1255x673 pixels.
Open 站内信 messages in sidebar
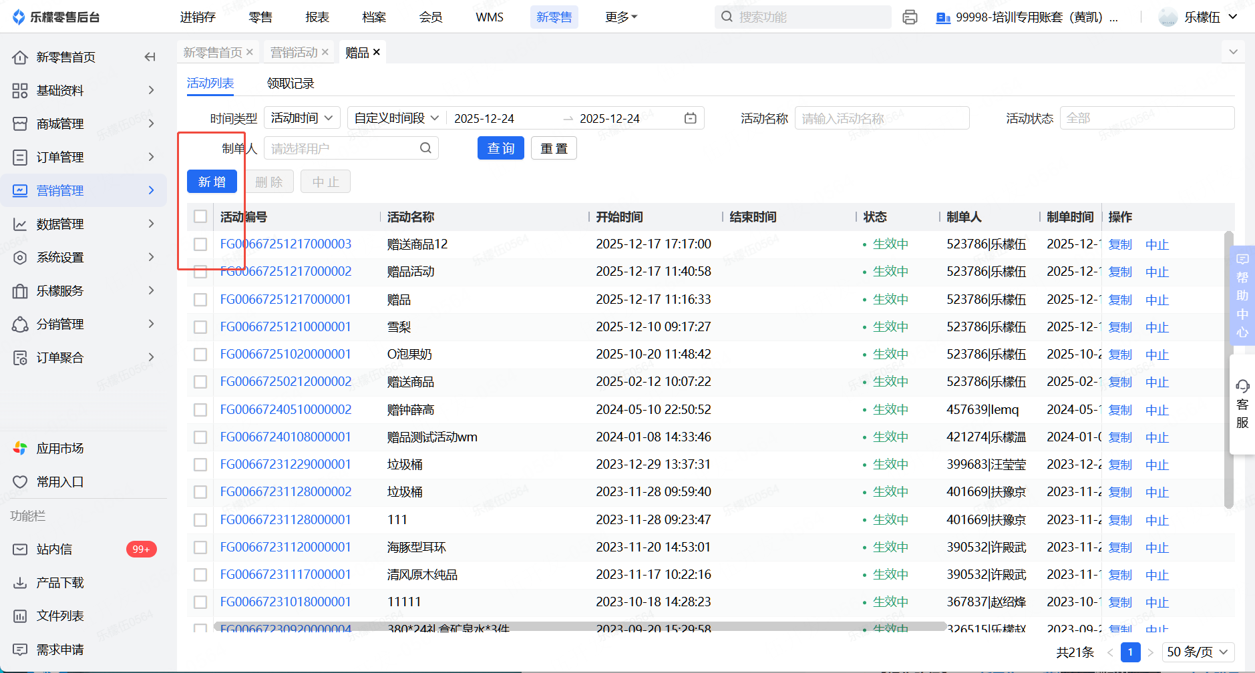(x=54, y=549)
